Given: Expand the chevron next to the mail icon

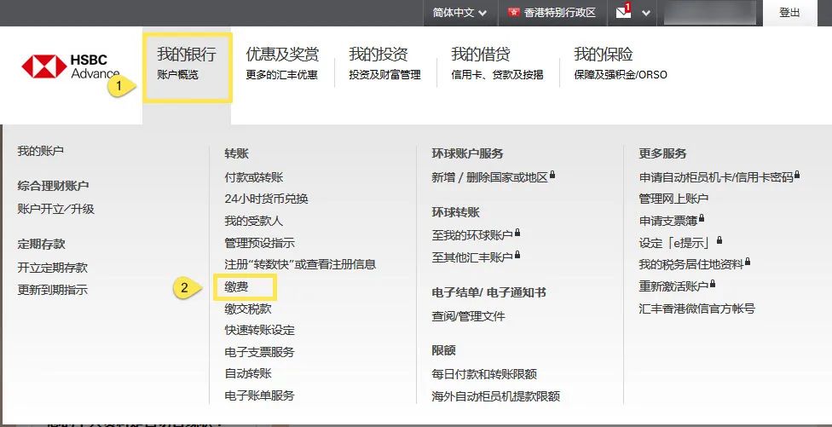Looking at the screenshot, I should [646, 14].
